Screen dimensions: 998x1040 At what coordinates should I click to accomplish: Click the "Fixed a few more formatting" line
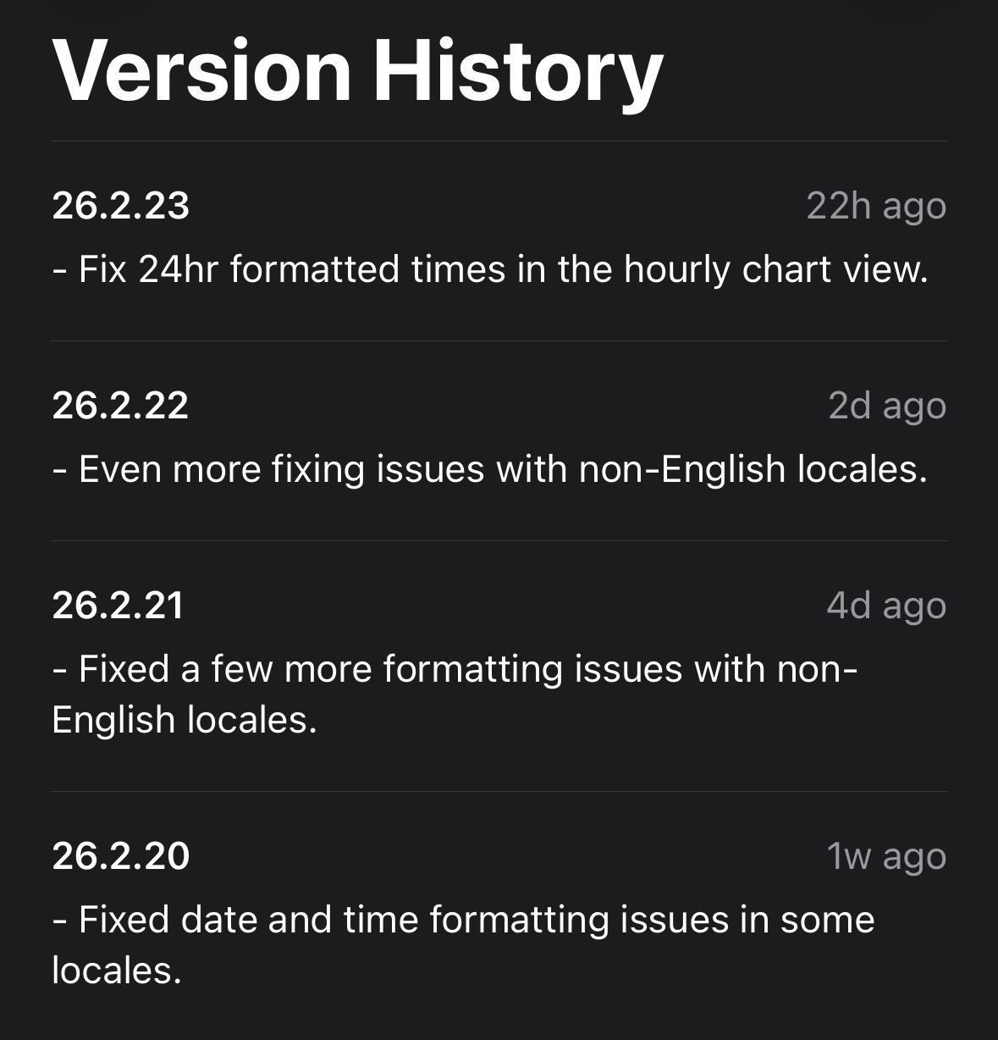pos(455,669)
